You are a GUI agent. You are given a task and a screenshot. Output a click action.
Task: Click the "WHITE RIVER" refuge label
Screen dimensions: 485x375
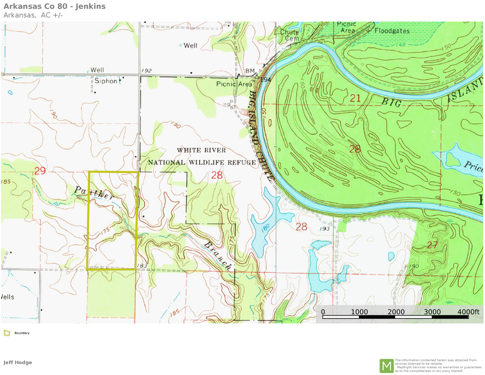coord(201,150)
